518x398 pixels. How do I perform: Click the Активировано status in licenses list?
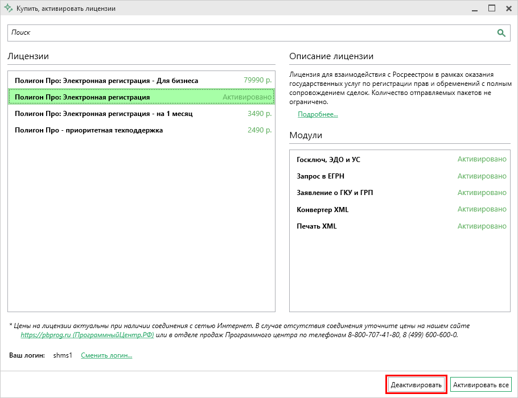coord(247,97)
